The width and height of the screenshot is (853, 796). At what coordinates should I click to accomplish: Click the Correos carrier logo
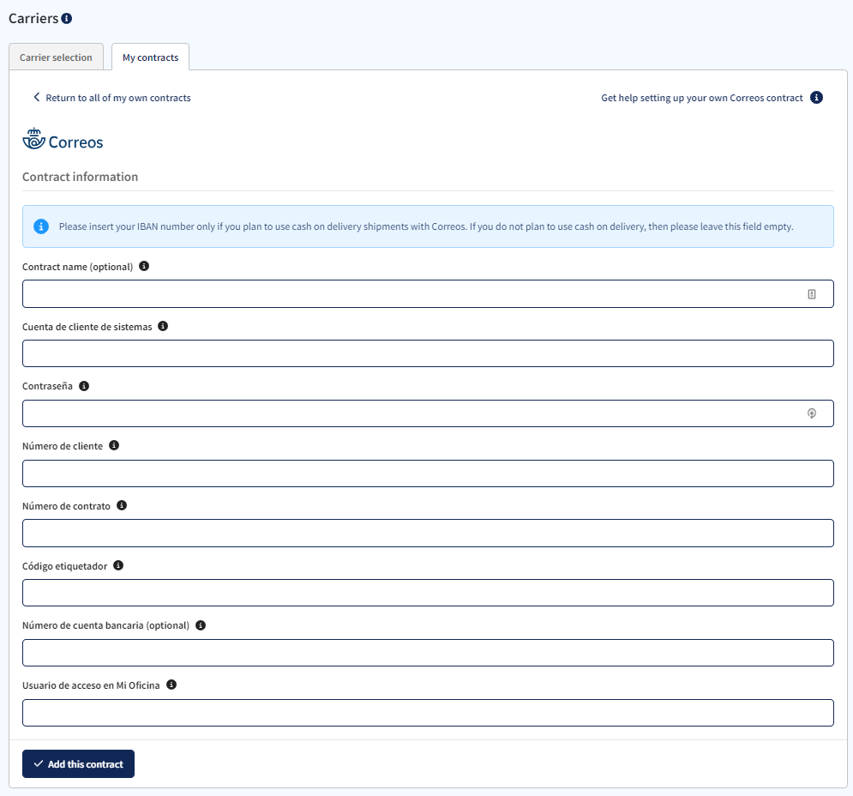[63, 139]
